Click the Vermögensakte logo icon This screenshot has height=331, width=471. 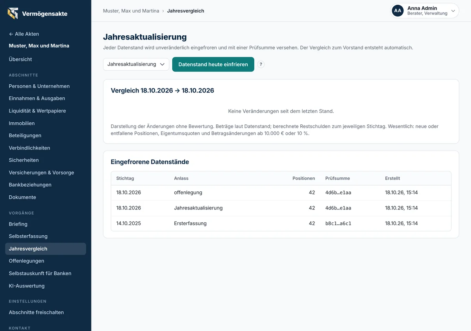pos(13,13)
